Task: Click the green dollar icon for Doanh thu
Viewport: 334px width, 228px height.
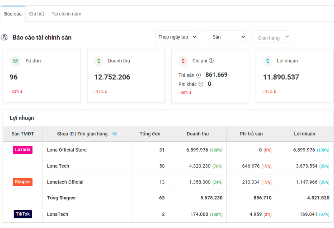Action: pos(99,61)
